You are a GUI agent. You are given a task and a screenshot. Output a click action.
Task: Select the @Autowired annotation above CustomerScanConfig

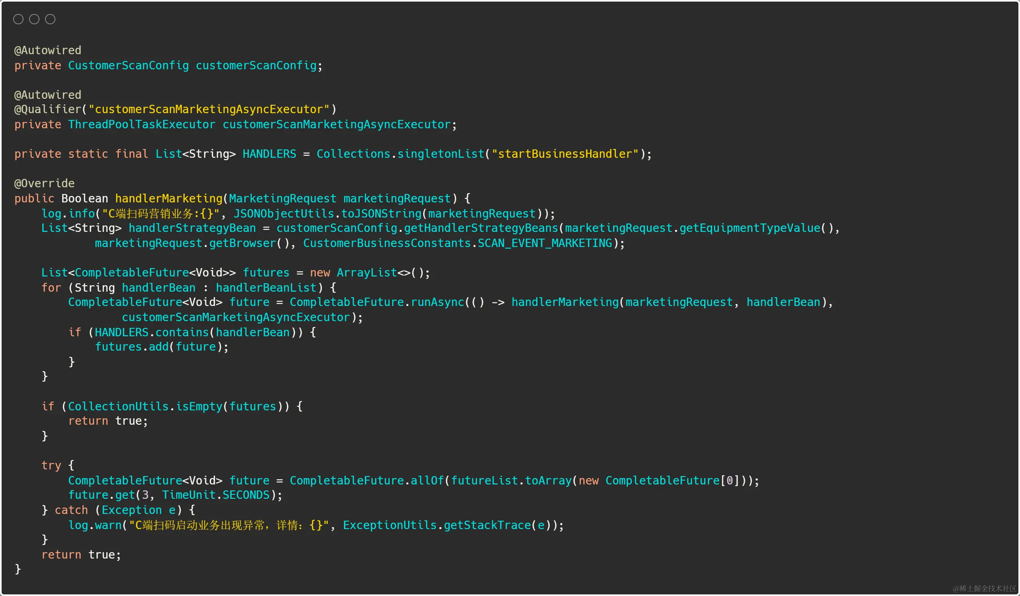tap(47, 50)
